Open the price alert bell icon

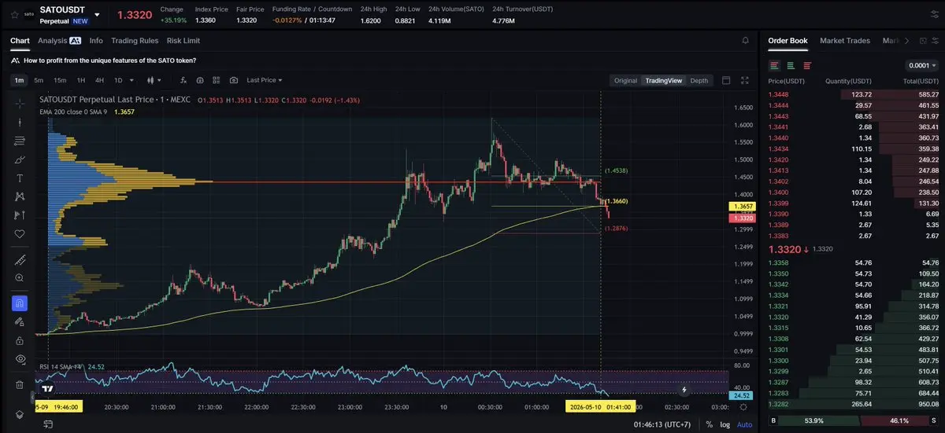click(x=746, y=40)
